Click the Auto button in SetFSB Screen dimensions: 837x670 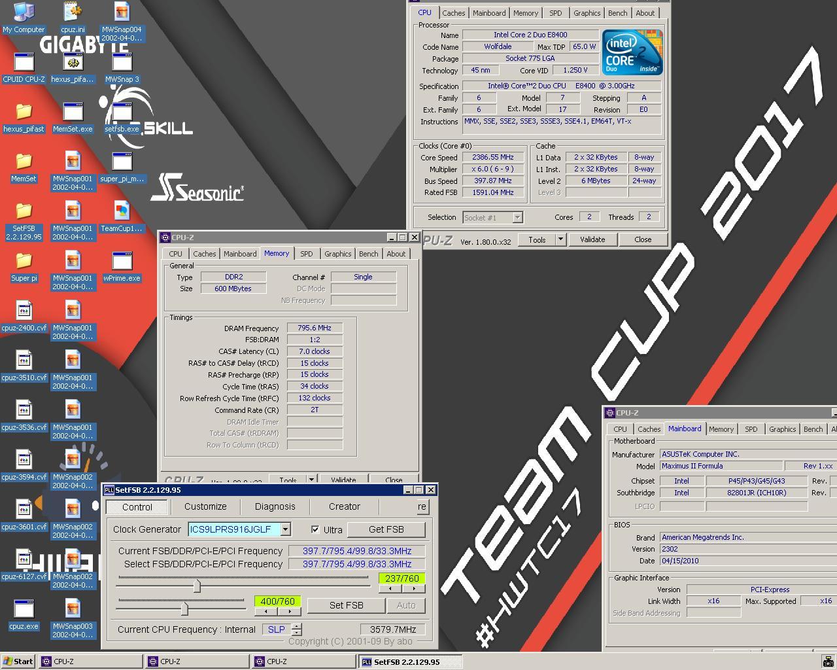pyautogui.click(x=406, y=605)
